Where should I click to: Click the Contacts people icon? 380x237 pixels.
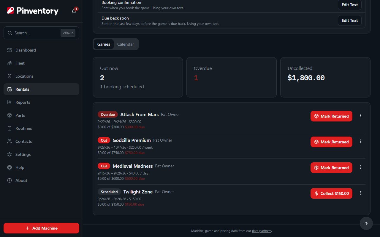(9, 141)
